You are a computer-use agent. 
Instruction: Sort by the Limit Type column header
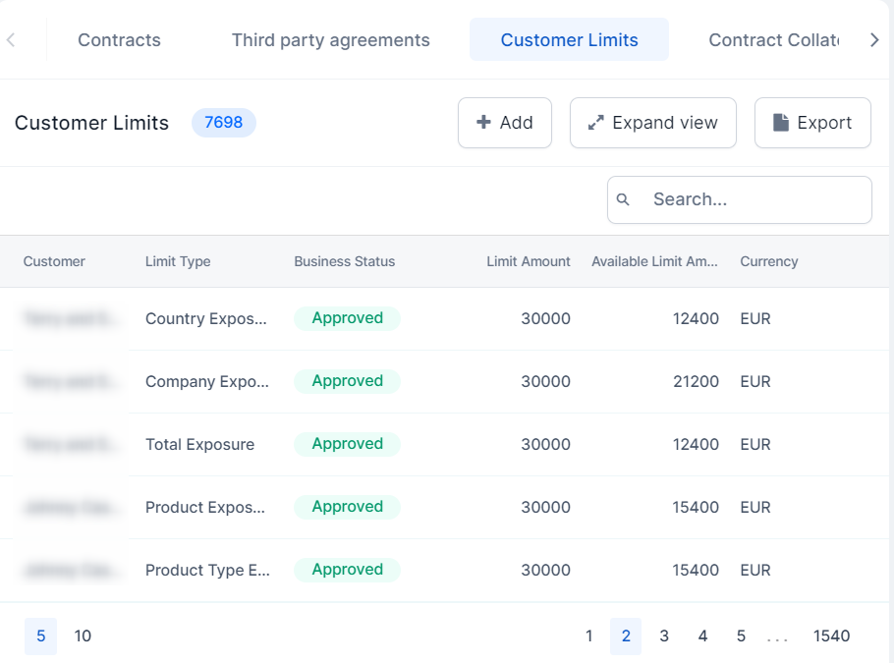[178, 261]
